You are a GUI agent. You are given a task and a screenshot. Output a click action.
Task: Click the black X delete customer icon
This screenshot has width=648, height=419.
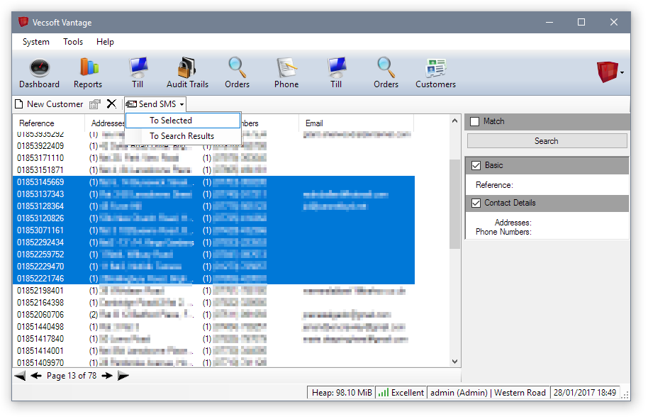click(111, 104)
